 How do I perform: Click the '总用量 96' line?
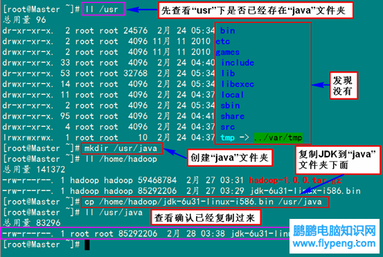click(24, 20)
